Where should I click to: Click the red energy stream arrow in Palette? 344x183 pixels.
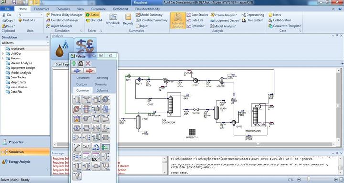(89, 71)
